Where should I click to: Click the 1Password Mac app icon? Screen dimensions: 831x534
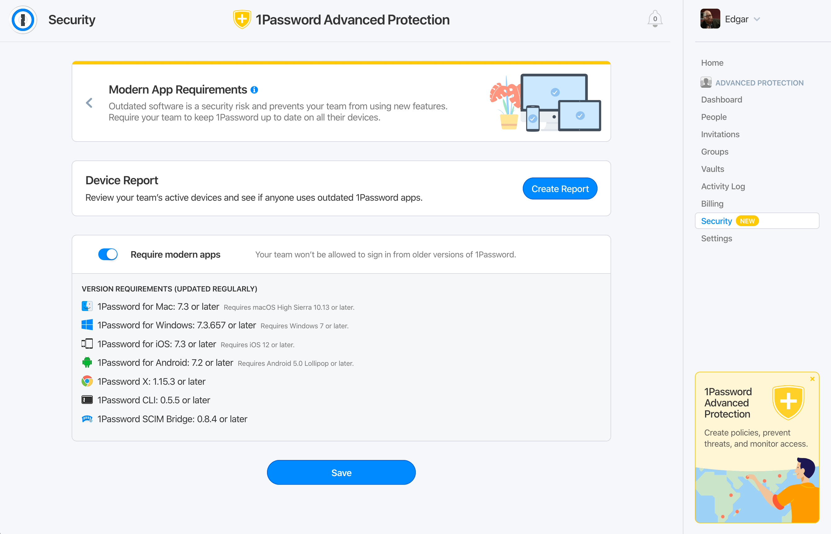(87, 307)
